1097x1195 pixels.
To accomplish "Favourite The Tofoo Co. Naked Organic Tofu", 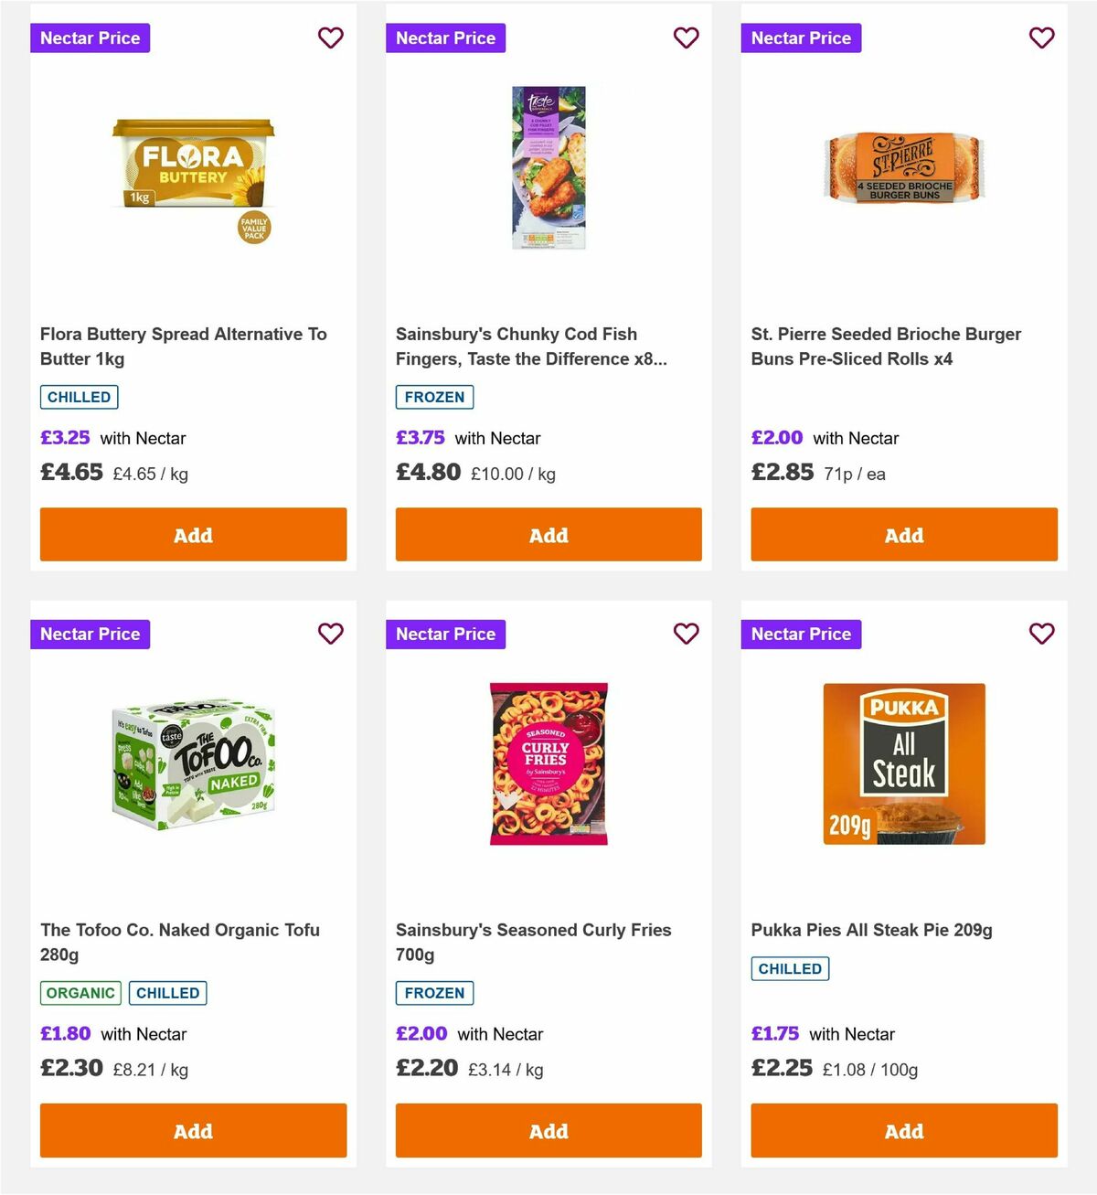I will click(x=330, y=634).
